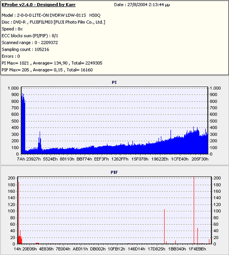The image size is (229, 255).
Task: Click the PI chart title
Action: point(114,83)
